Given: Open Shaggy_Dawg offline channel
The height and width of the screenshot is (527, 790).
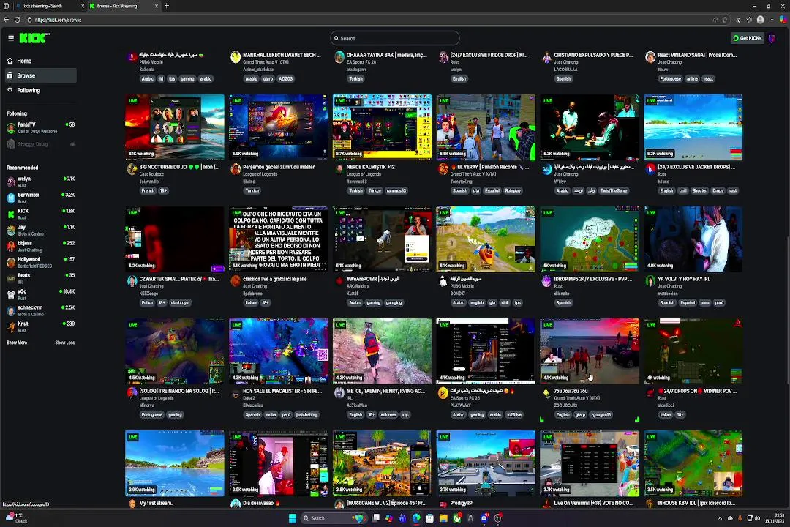Looking at the screenshot, I should pos(41,144).
